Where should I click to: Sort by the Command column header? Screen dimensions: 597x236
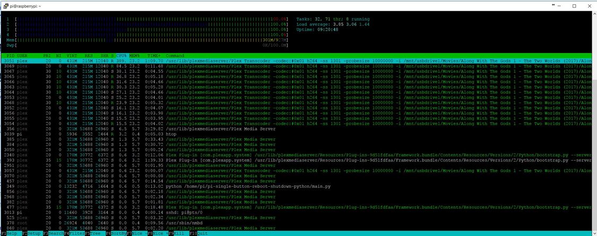click(x=175, y=56)
